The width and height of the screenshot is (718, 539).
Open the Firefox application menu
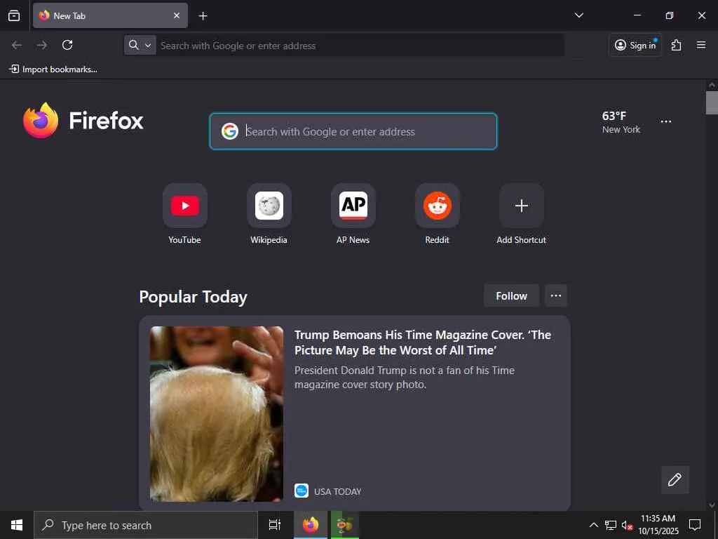click(701, 45)
